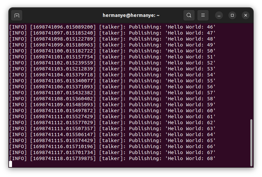Viewport: 262px width, 177px height.
Task: Click timestamp 1698741110.015497872
Action: (x=63, y=111)
